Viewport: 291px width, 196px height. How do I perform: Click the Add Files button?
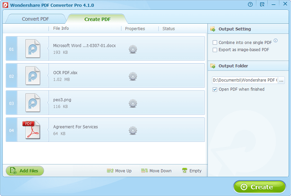(25, 171)
